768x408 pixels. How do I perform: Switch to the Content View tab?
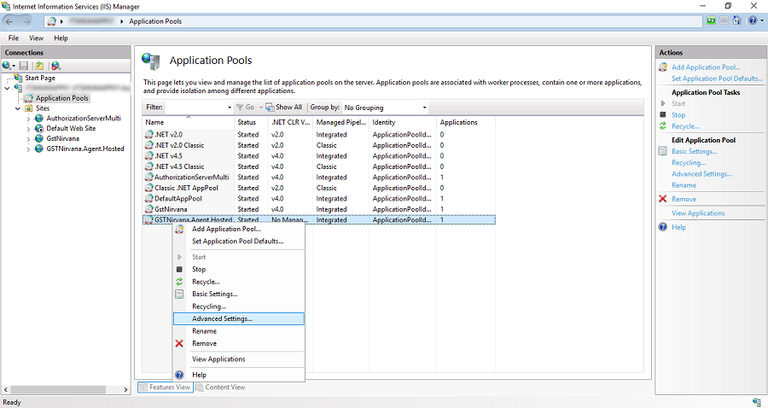pos(220,387)
